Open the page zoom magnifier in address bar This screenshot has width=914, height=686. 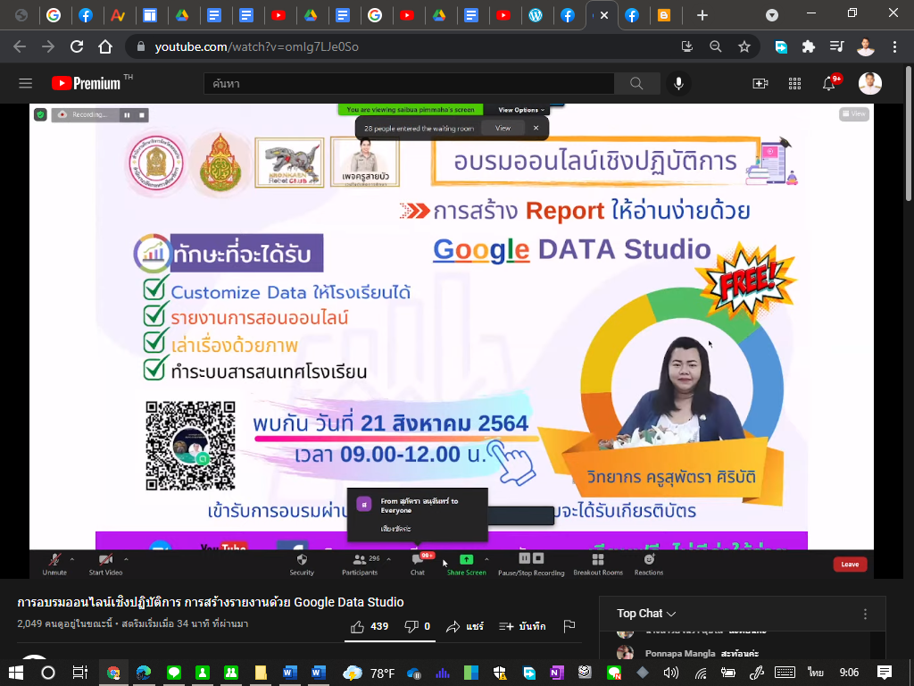716,46
